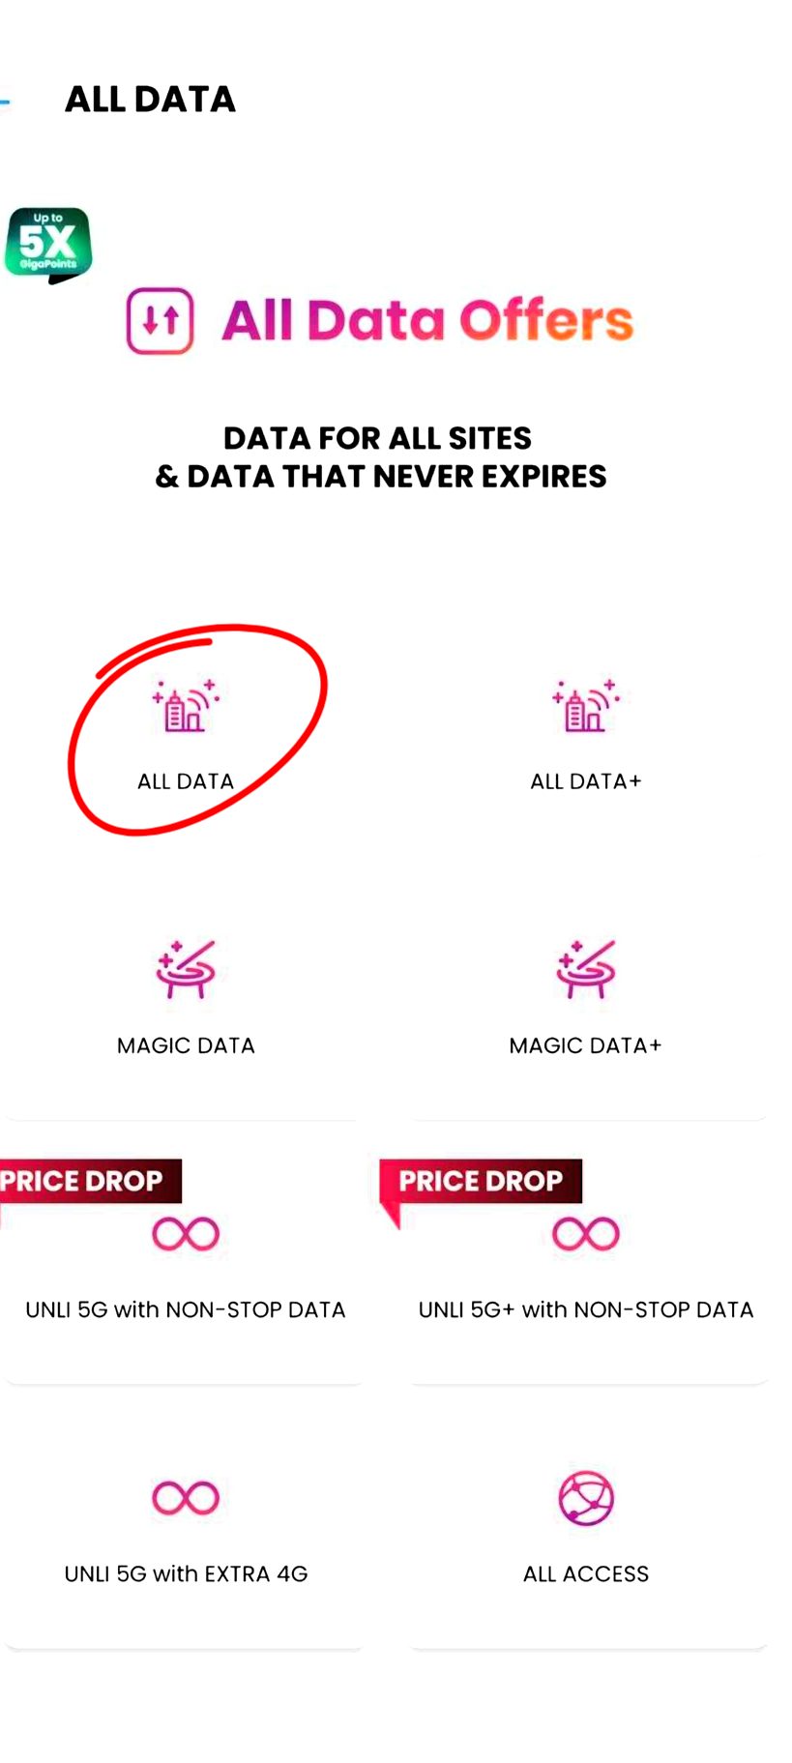Tap the data transfer arrows logo icon
This screenshot has width=792, height=1763.
[x=161, y=321]
